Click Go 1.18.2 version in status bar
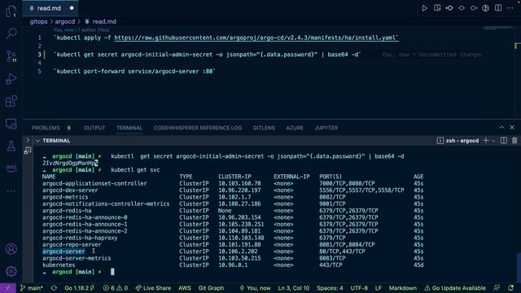This screenshot has width=521, height=293. [x=80, y=288]
